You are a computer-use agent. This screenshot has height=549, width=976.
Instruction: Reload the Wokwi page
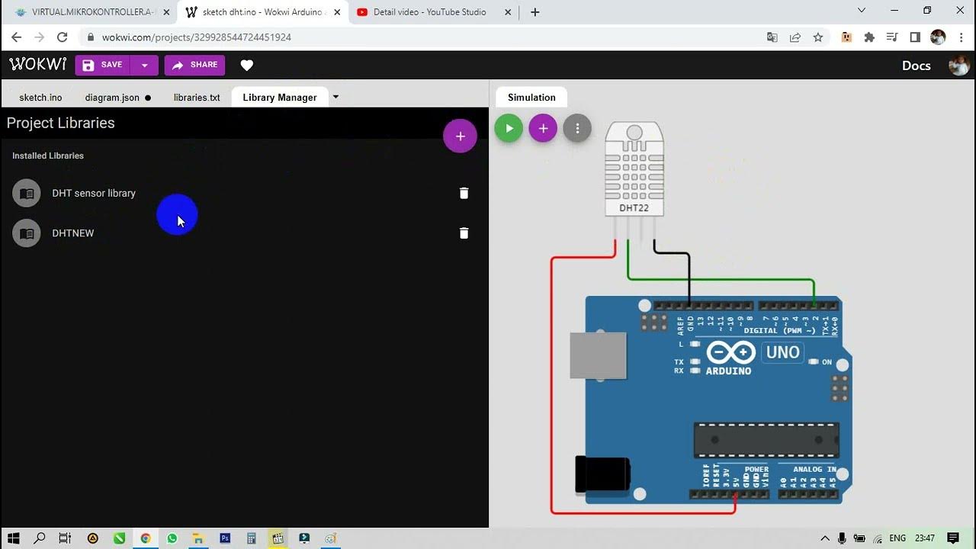tap(63, 37)
